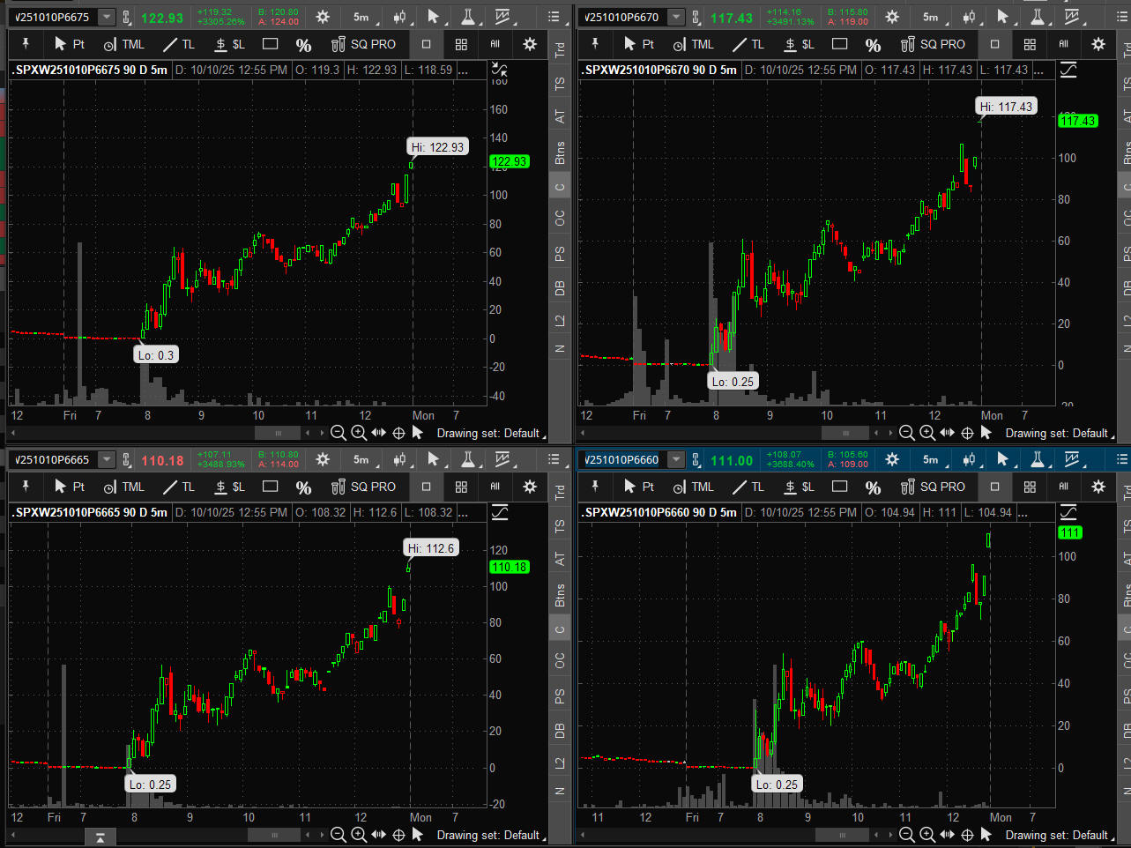Click the Lo: 0.3 bubble on P6675 chart
The width and height of the screenshot is (1131, 848).
(156, 354)
